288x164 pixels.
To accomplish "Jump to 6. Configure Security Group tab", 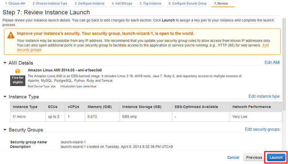I will click(187, 3).
